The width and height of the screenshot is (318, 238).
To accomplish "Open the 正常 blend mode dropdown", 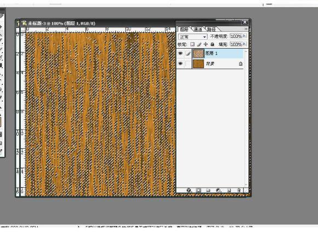I will (x=192, y=37).
